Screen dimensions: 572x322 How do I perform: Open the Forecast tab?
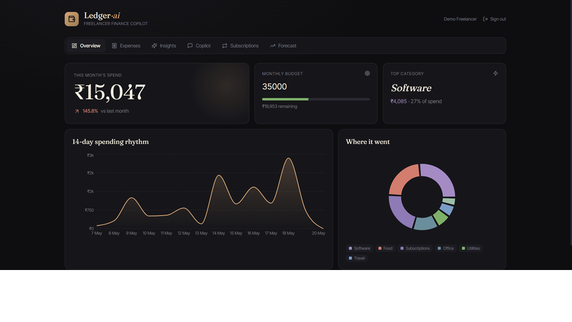(283, 46)
